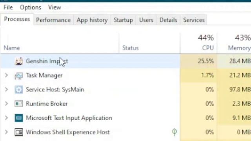Click the 25.5% CPU value
Screen dimensions: 251x141
[206, 61]
